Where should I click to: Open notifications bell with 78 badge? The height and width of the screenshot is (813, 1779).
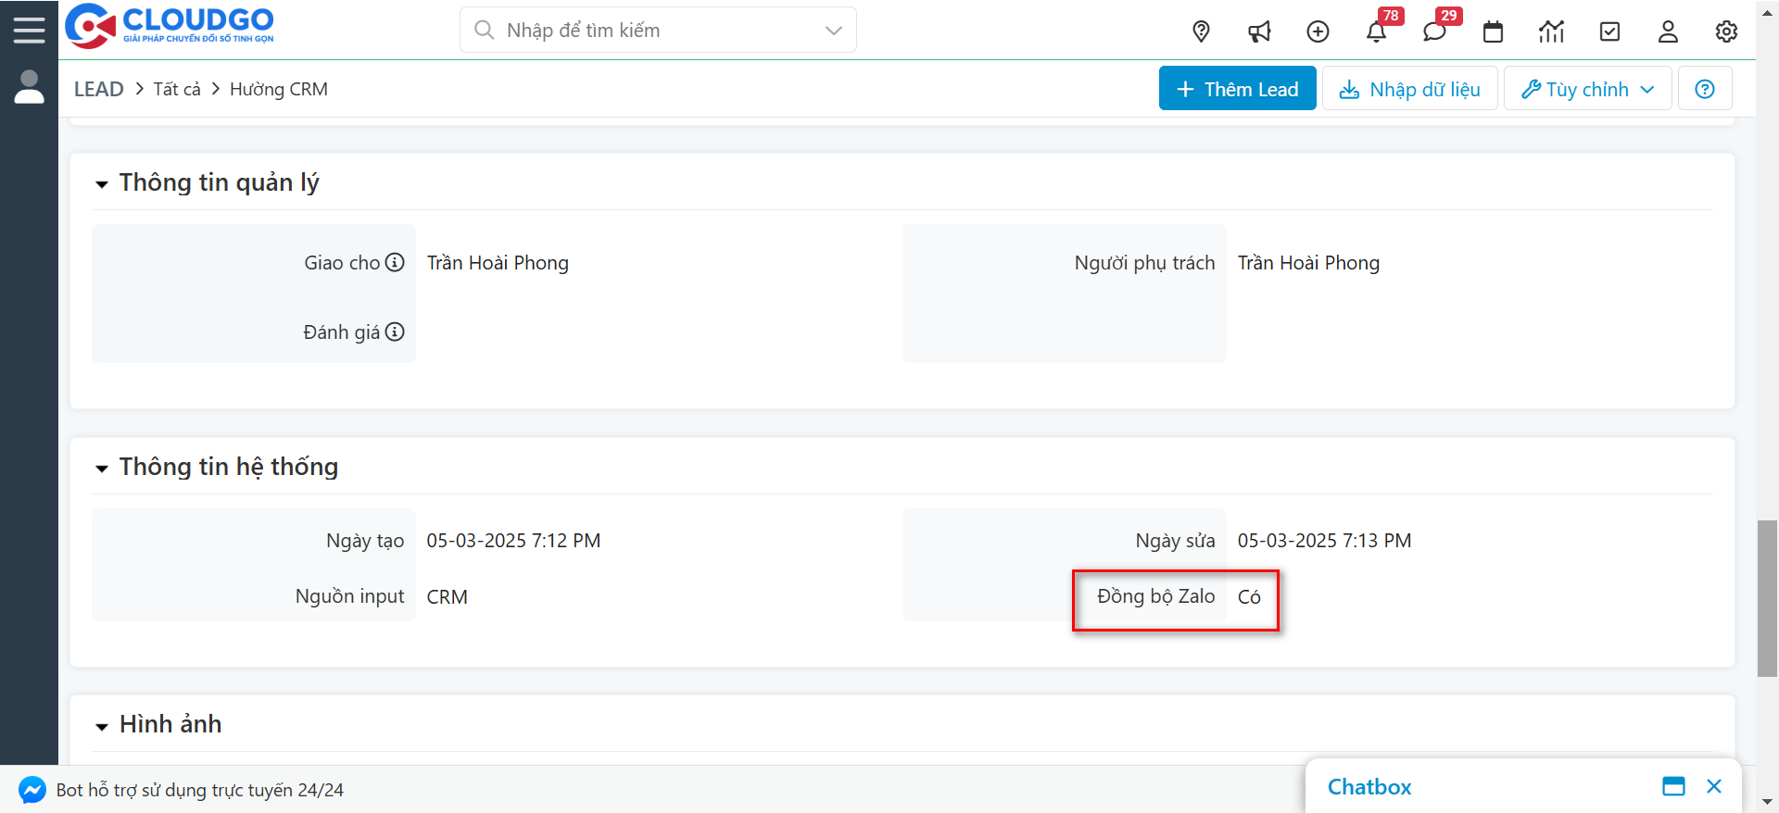[1376, 31]
